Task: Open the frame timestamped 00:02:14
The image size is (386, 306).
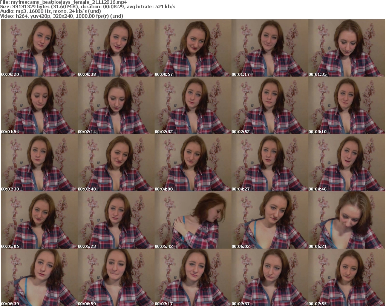Action: click(116, 105)
